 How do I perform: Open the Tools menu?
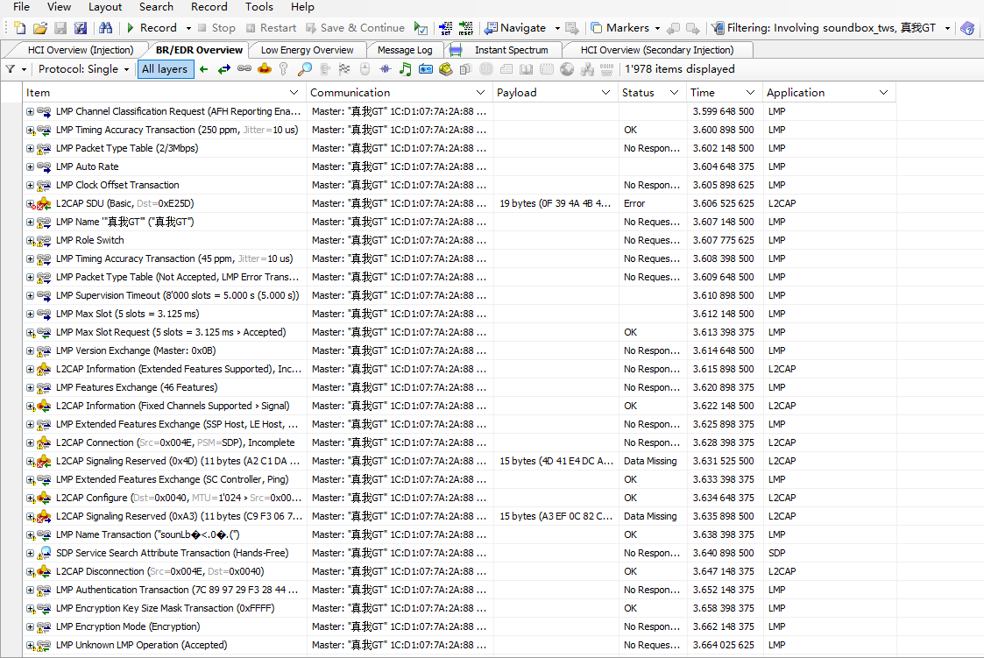(259, 7)
